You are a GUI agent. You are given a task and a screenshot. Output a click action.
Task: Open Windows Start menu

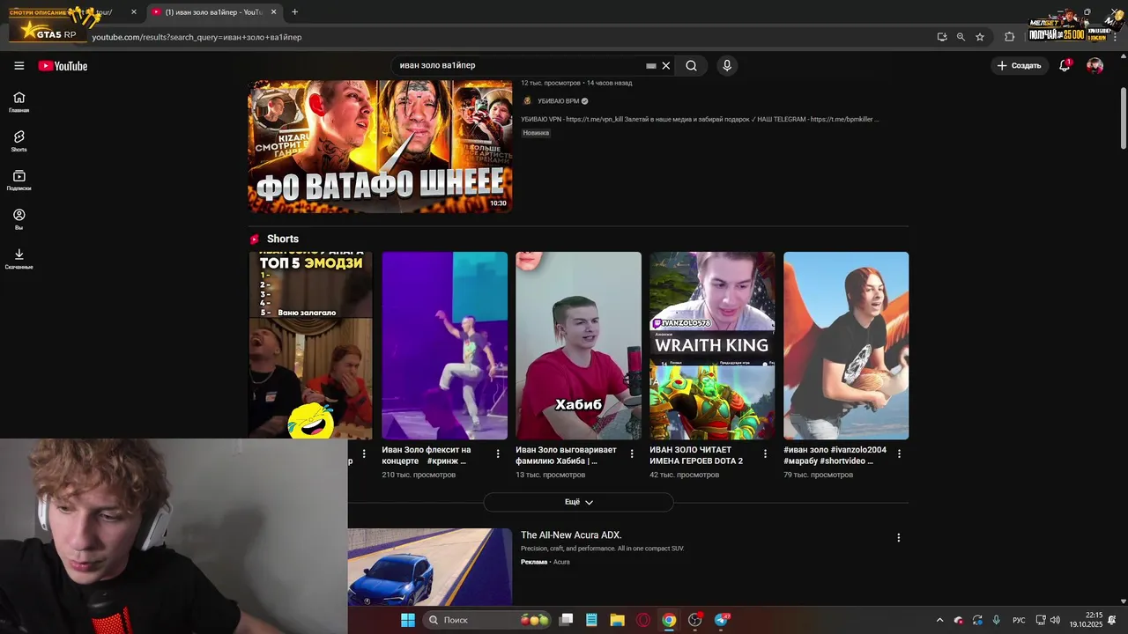pyautogui.click(x=408, y=620)
